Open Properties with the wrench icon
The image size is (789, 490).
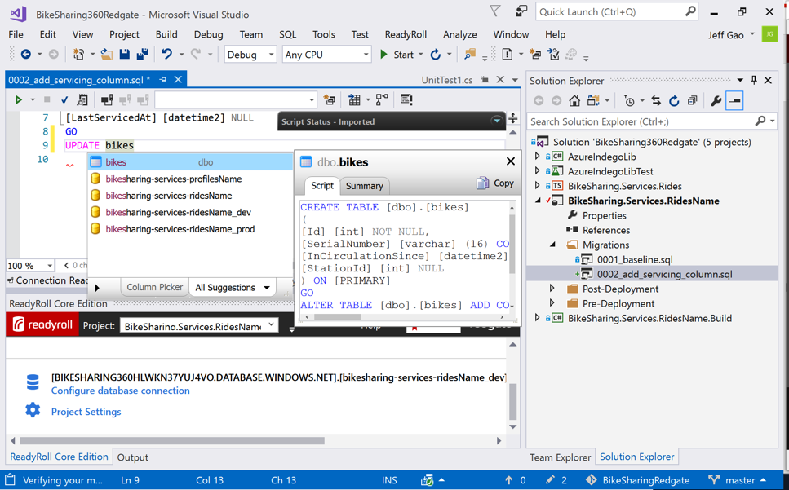(x=716, y=101)
